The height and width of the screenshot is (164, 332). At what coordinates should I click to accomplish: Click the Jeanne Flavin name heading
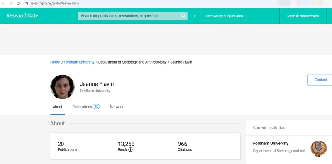click(97, 84)
